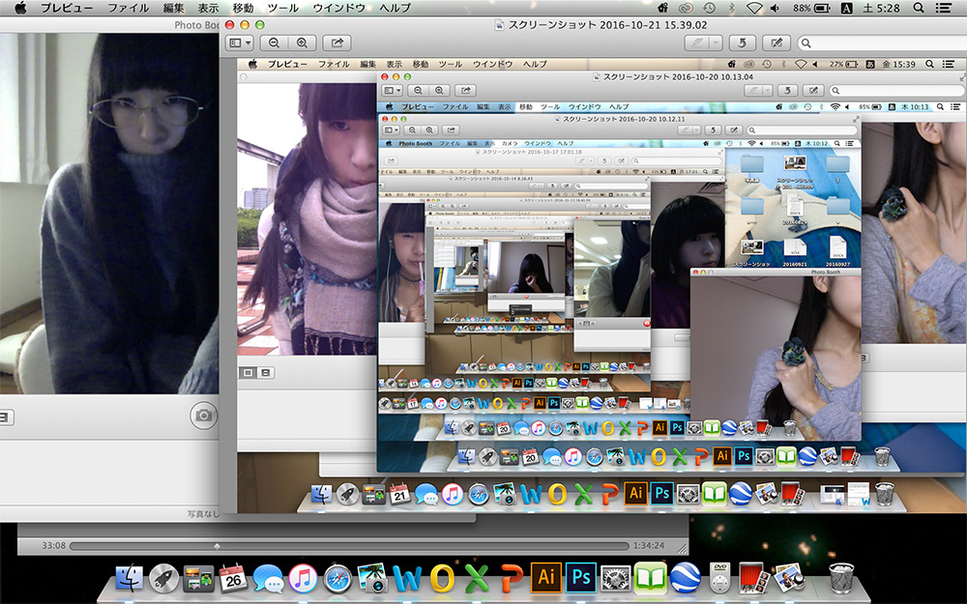Open battery 88% status in top menu bar

[811, 8]
